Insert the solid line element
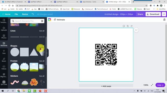The image size is (167, 93). tap(15, 37)
